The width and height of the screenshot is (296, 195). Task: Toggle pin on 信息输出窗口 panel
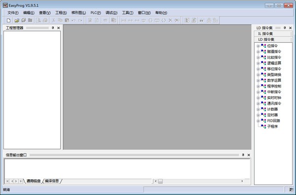(x=243, y=155)
